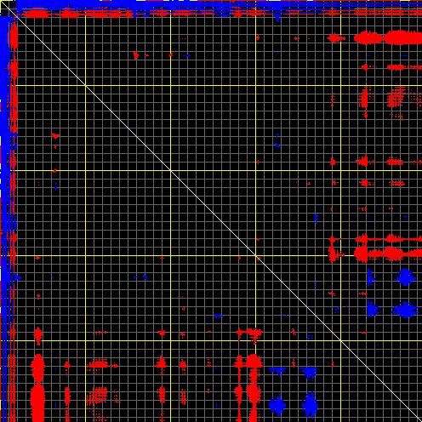Click the red crosshatched patch in upper right

396,98
